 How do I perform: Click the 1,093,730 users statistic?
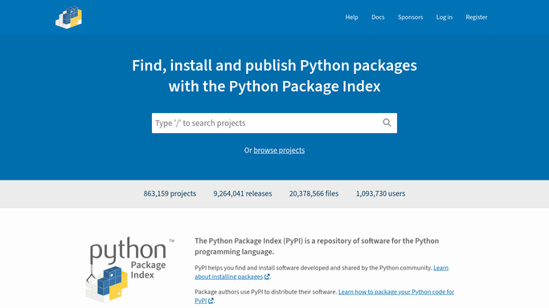pos(380,193)
